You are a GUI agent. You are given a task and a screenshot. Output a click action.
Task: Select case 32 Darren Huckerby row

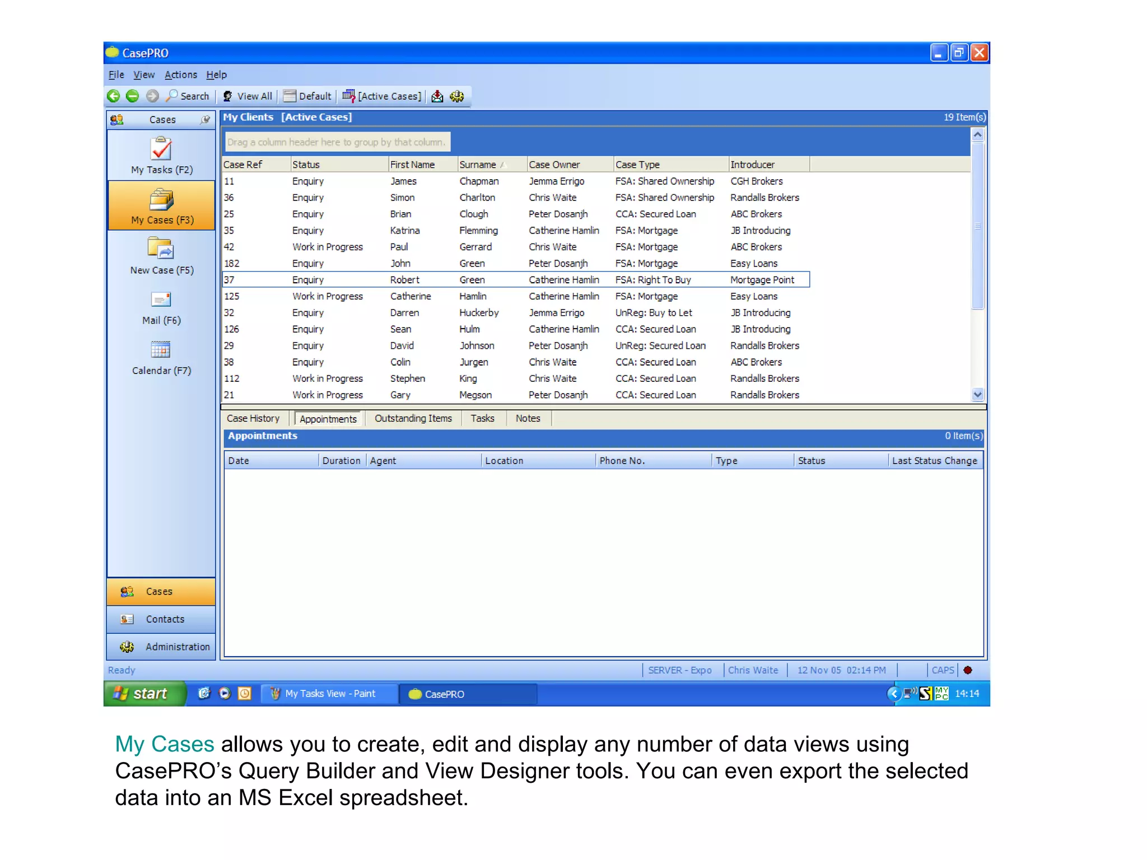[515, 312]
